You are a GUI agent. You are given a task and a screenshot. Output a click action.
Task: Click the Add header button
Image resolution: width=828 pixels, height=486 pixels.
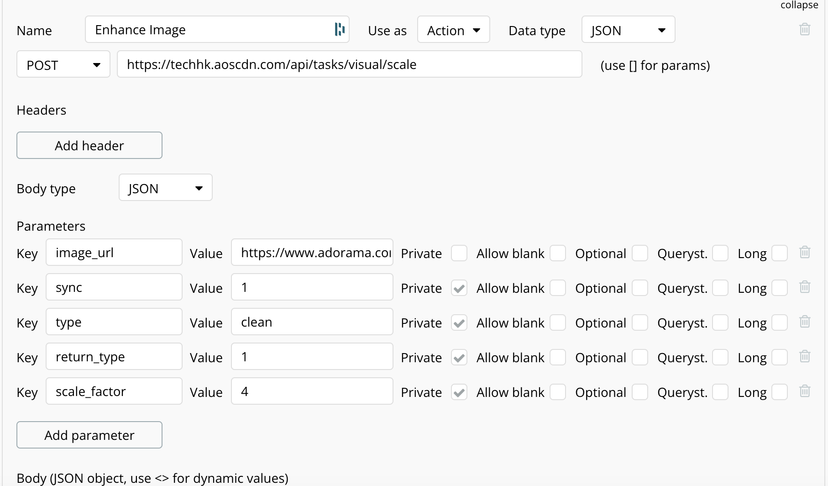89,145
